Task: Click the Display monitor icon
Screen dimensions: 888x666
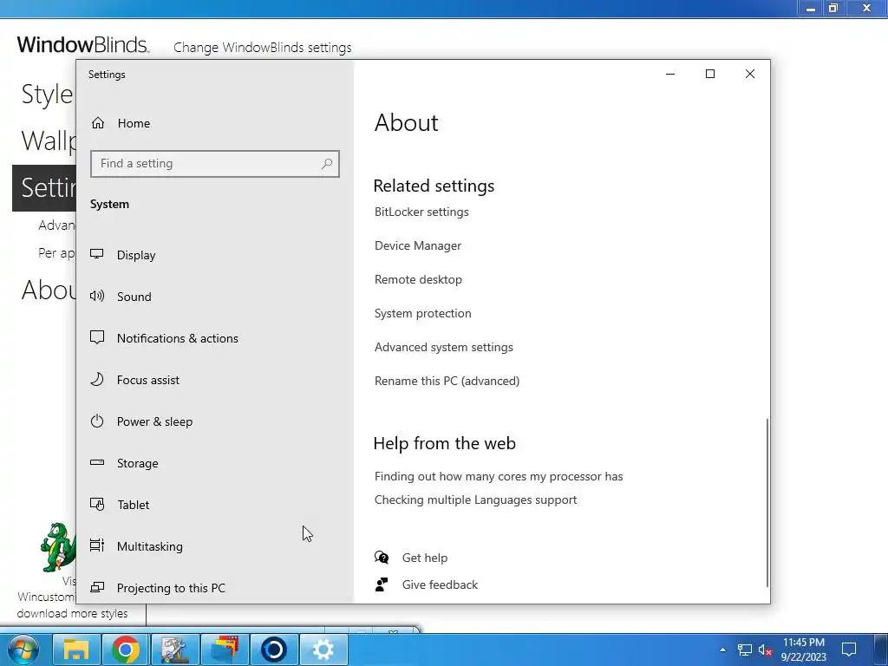Action: [x=97, y=254]
